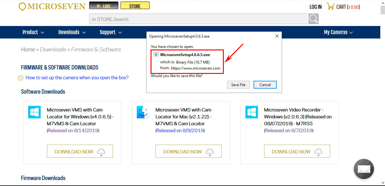Click the Microseven logo in the header

(x=52, y=6)
